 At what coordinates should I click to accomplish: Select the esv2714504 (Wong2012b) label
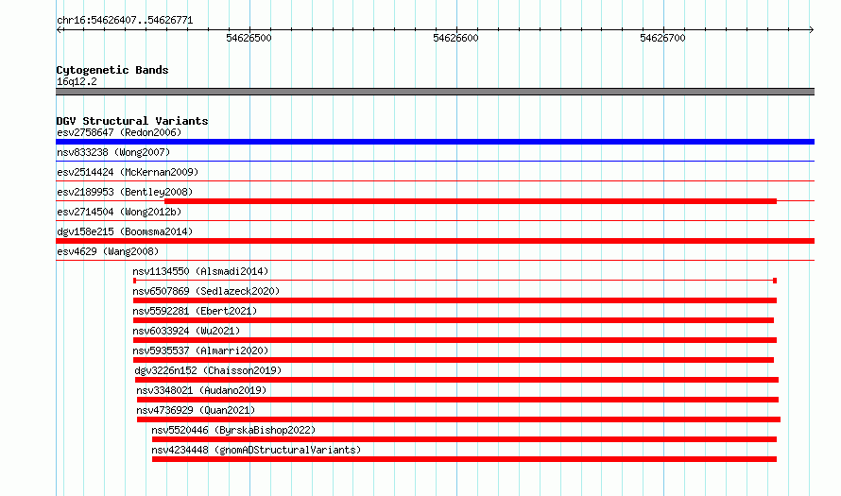(x=119, y=212)
